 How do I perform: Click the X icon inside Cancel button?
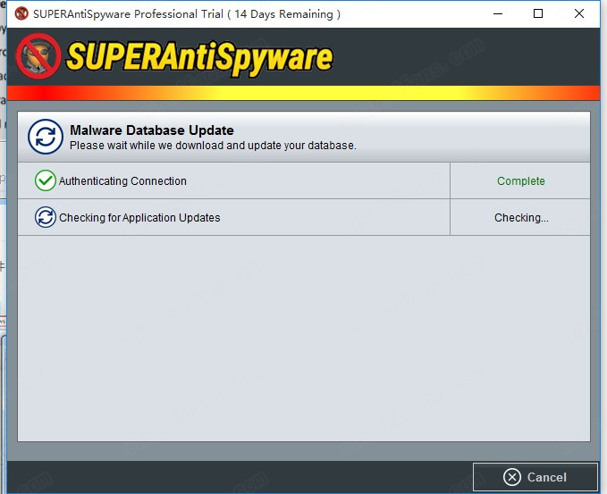click(x=512, y=477)
